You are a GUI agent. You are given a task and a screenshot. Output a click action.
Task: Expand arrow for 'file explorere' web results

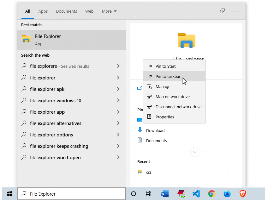pos(118,66)
